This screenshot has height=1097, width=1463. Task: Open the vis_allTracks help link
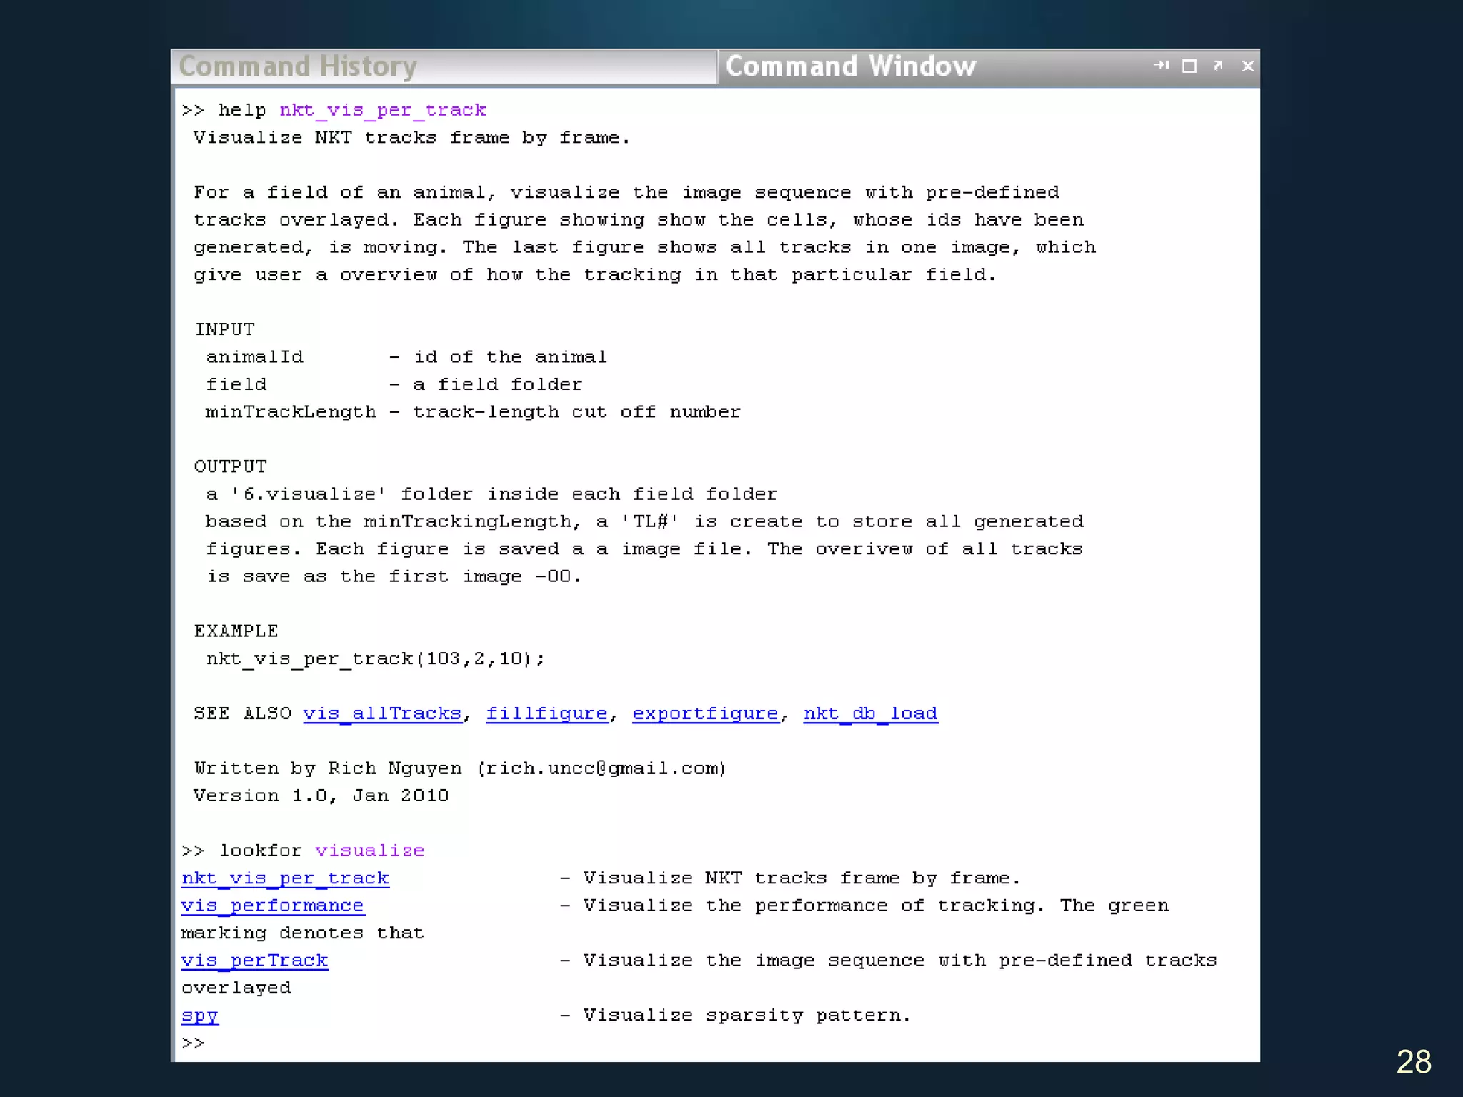pyautogui.click(x=382, y=713)
